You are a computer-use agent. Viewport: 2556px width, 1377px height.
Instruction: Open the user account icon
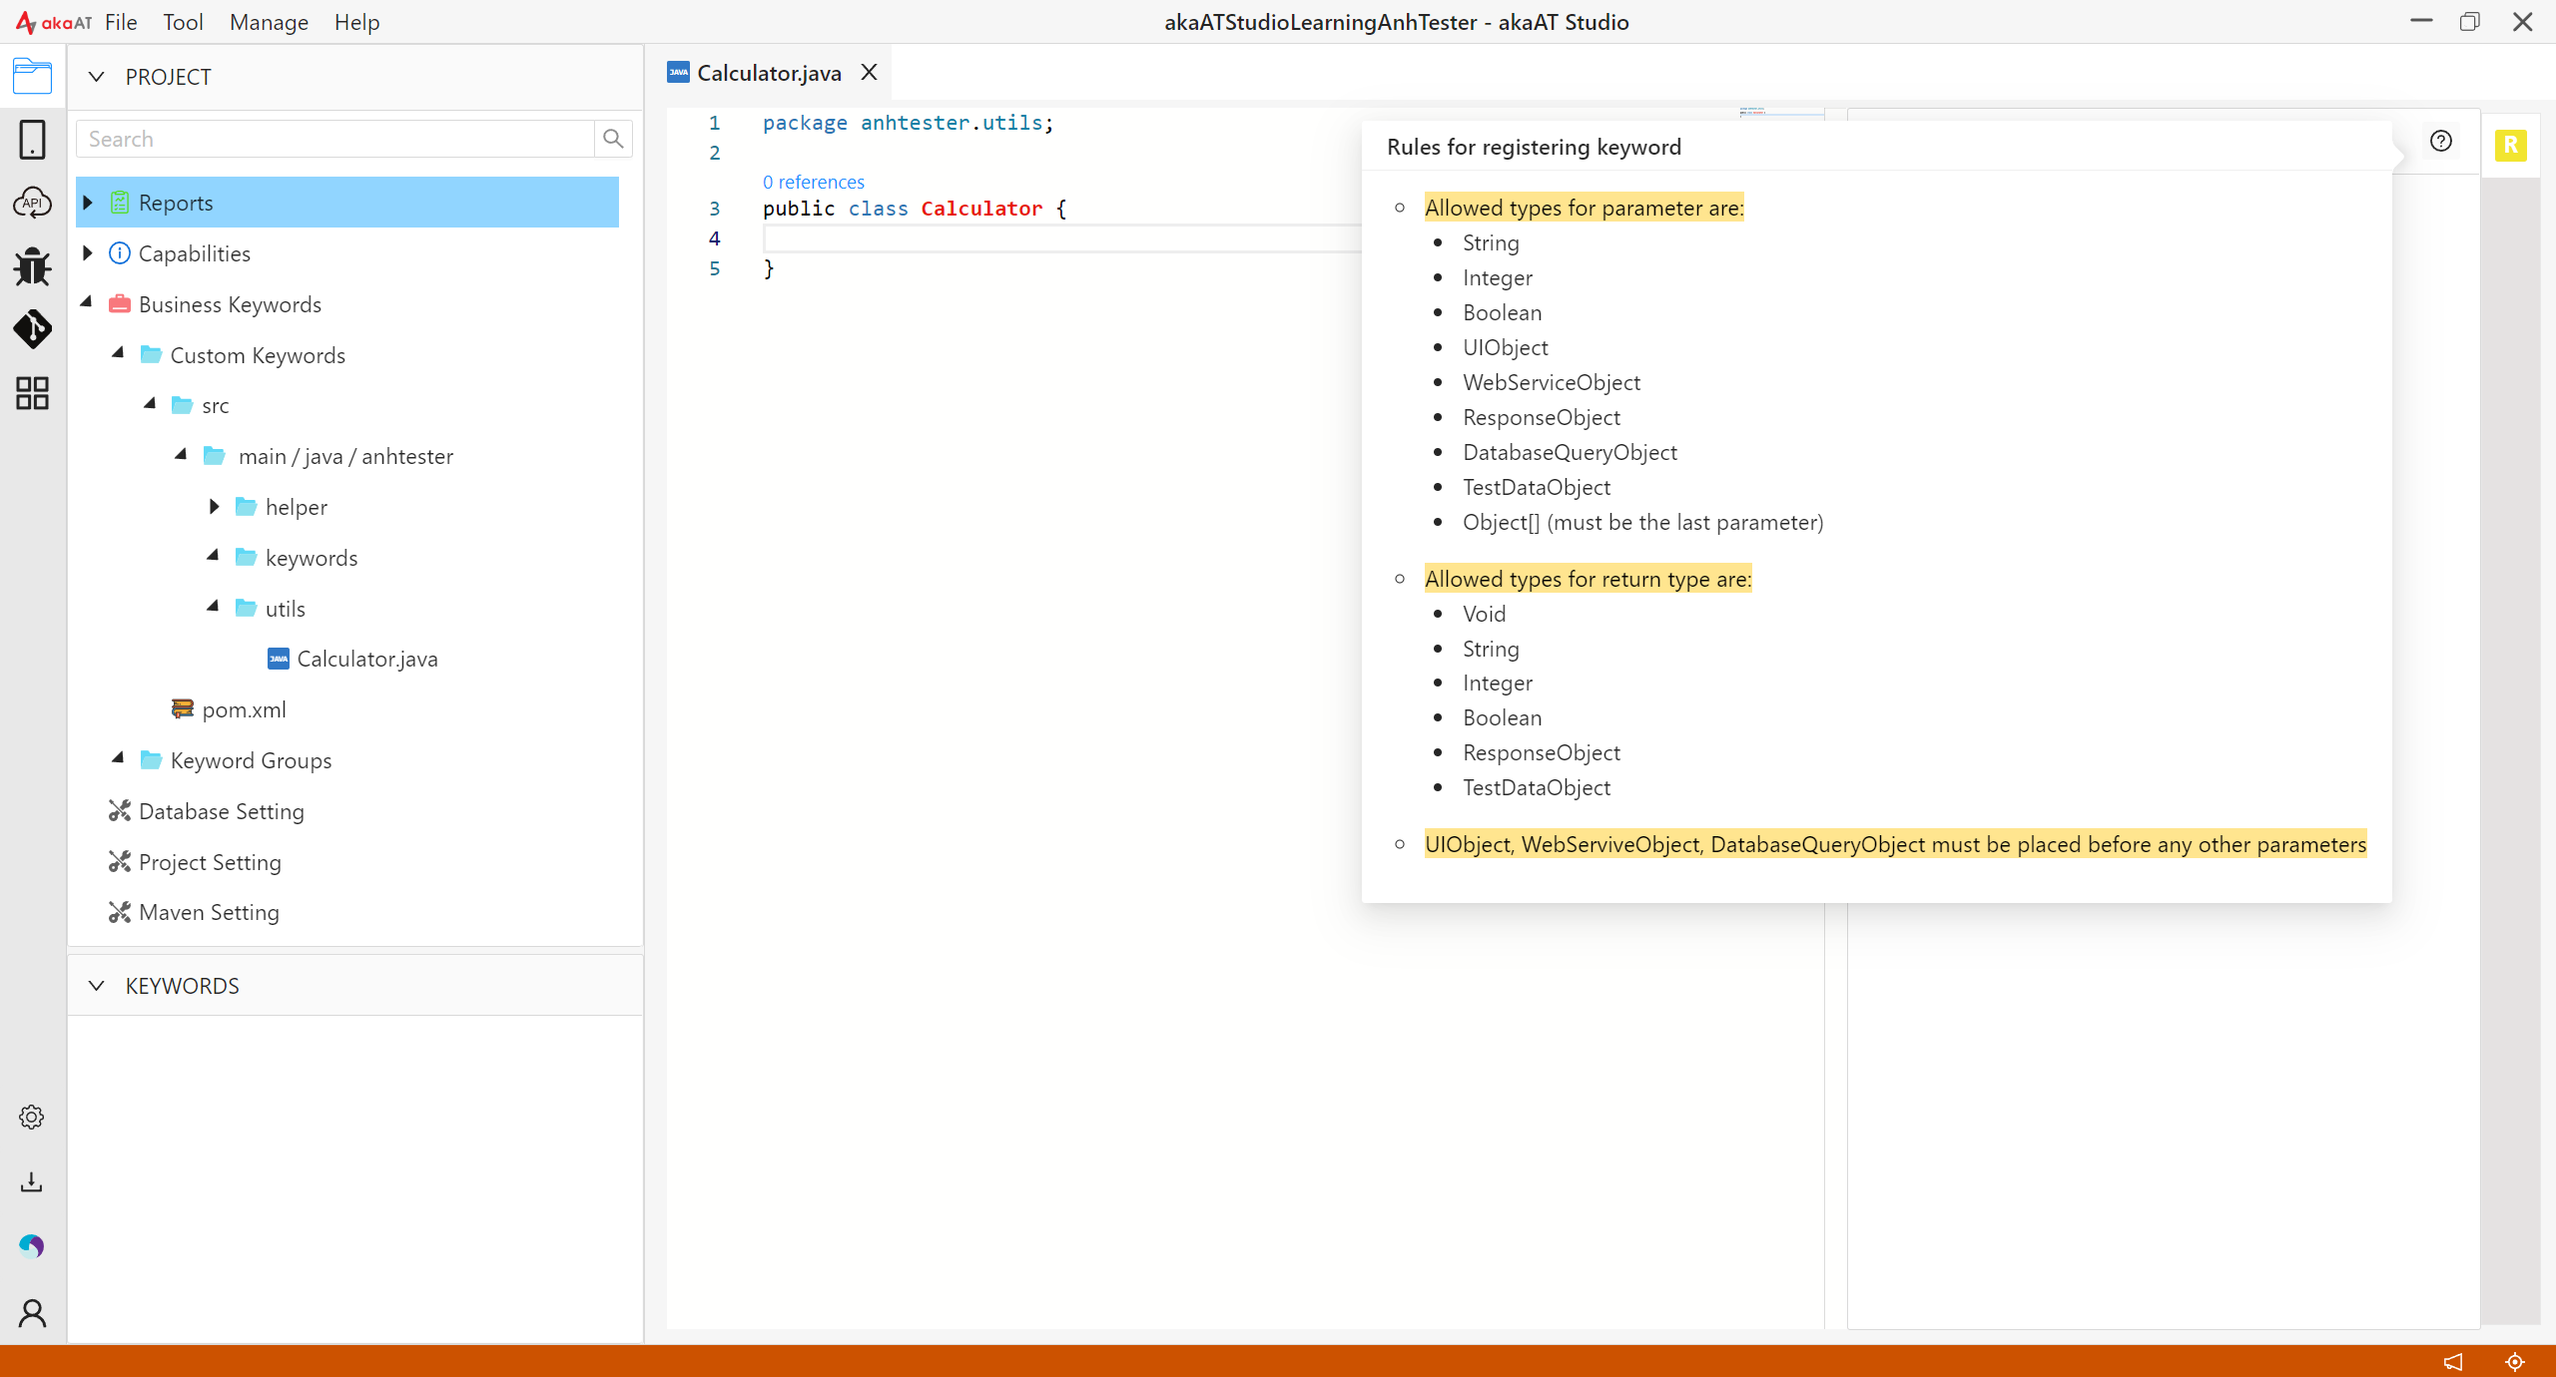point(32,1312)
